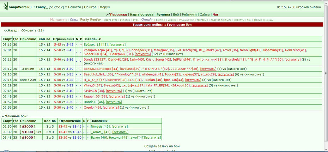Join igor-136 battle via вступить

(x=193, y=80)
